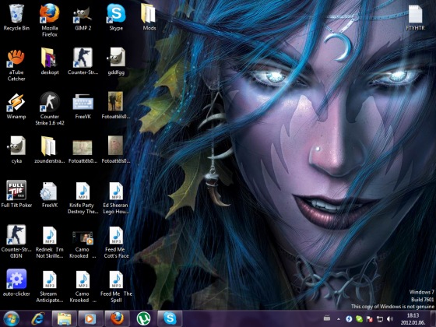Select the auto-clicker shortcut
436x327 pixels.
pyautogui.click(x=16, y=283)
